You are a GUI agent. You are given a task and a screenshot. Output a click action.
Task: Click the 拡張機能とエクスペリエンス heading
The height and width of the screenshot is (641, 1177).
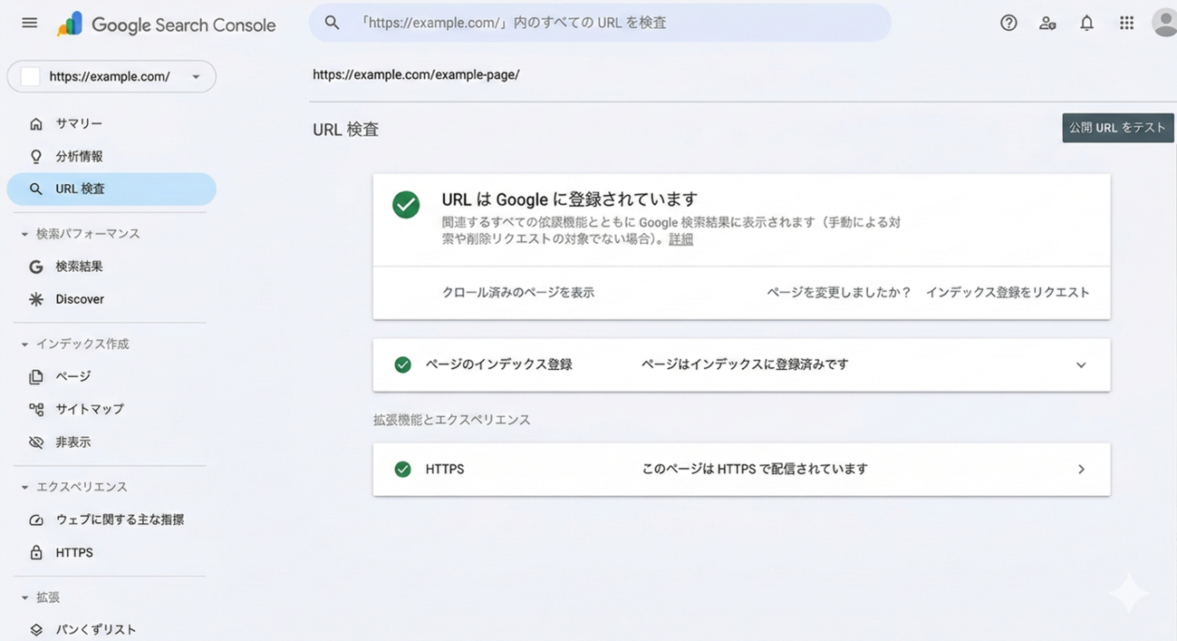[452, 420]
